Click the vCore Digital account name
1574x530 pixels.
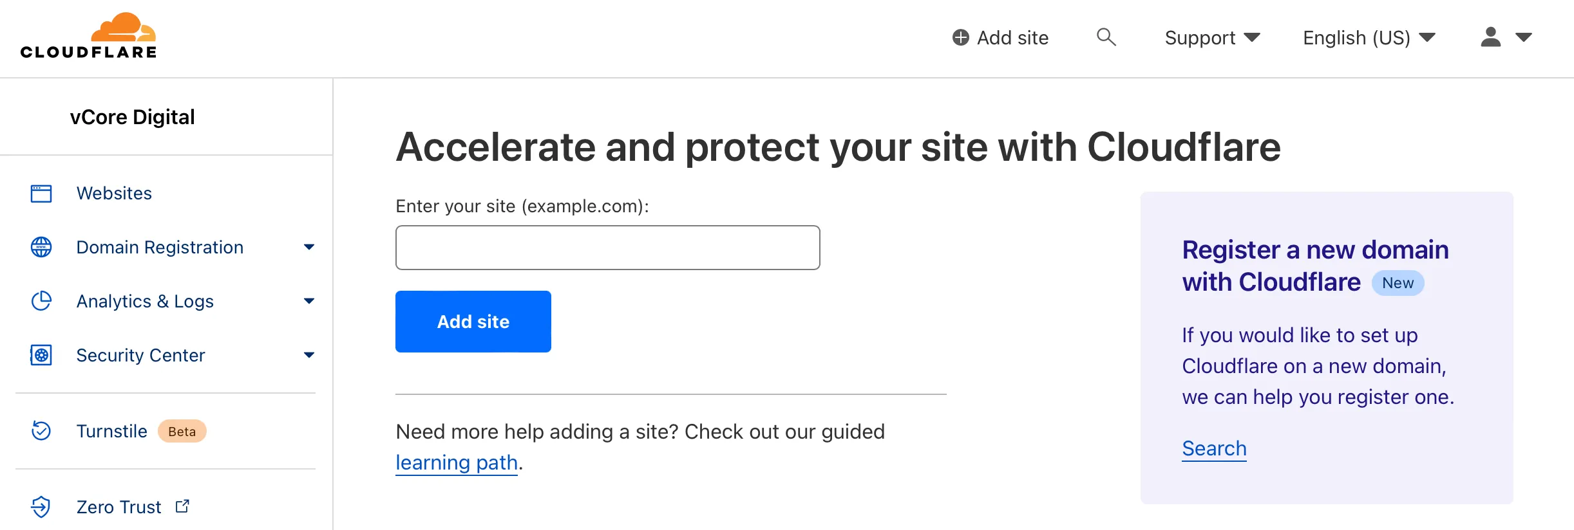pos(133,116)
